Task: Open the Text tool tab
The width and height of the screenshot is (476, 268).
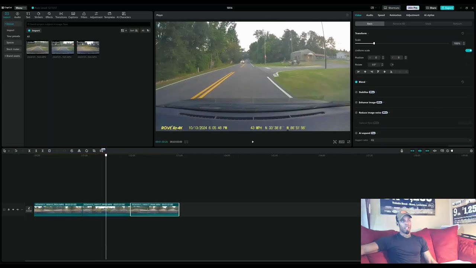Action: pos(28,15)
